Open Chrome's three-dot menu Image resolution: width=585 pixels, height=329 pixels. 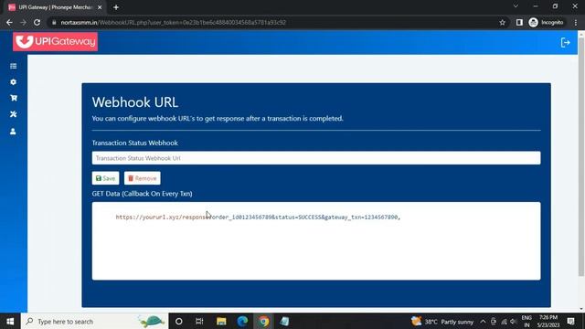click(x=576, y=22)
